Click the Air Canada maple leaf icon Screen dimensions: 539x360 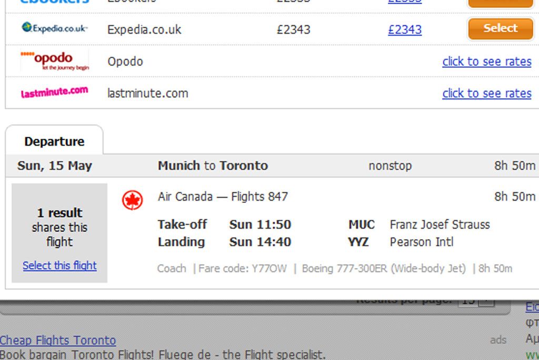(132, 200)
